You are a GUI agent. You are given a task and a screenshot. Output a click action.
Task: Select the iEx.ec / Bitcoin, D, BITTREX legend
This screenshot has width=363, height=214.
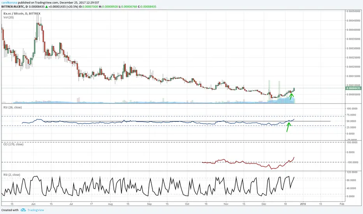22,13
